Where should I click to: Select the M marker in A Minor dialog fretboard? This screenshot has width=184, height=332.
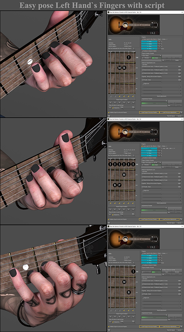click(x=119, y=68)
